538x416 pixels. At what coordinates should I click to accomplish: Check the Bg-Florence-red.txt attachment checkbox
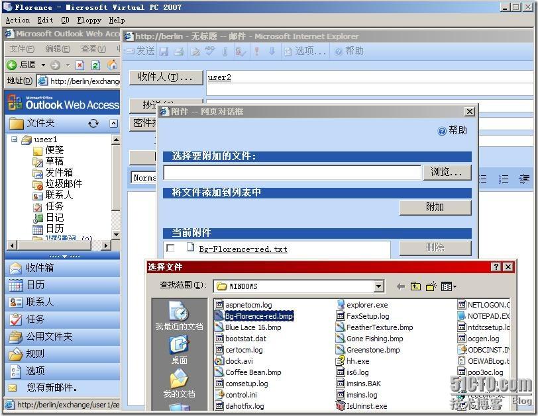[x=170, y=248]
